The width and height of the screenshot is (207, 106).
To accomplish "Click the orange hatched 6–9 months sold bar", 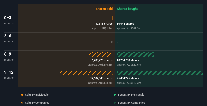I will pos(101,55).
